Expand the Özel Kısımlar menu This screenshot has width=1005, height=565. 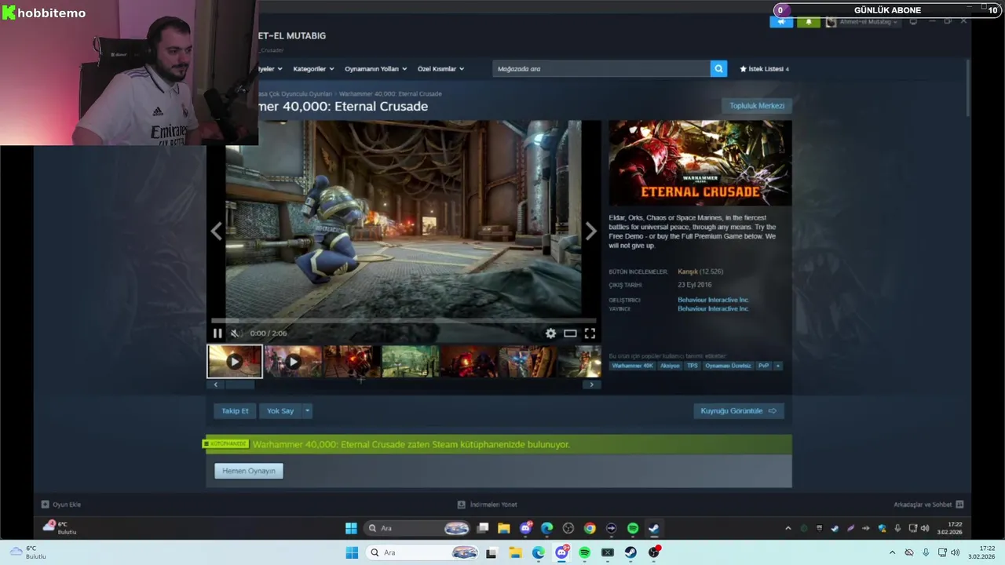click(440, 69)
